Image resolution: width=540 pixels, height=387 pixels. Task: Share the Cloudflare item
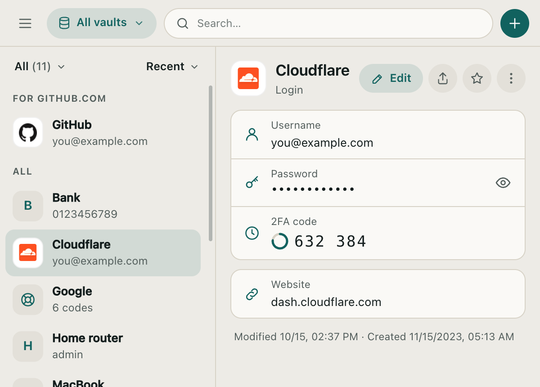point(443,78)
